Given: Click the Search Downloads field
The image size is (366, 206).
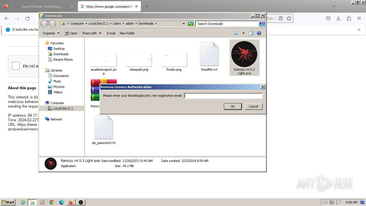Looking at the screenshot, I should 227,24.
